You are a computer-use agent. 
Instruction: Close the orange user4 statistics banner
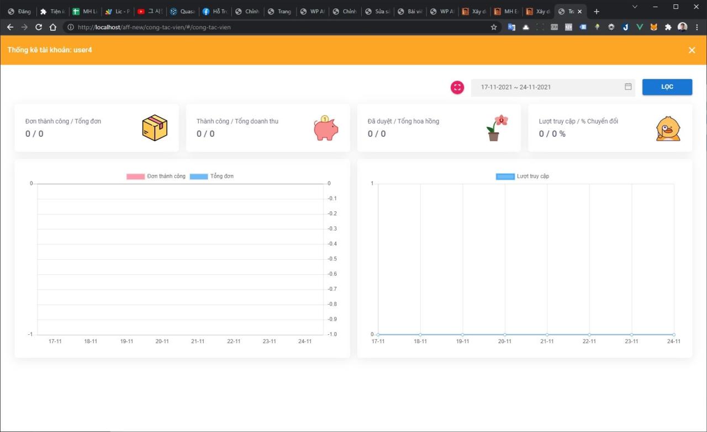click(692, 50)
